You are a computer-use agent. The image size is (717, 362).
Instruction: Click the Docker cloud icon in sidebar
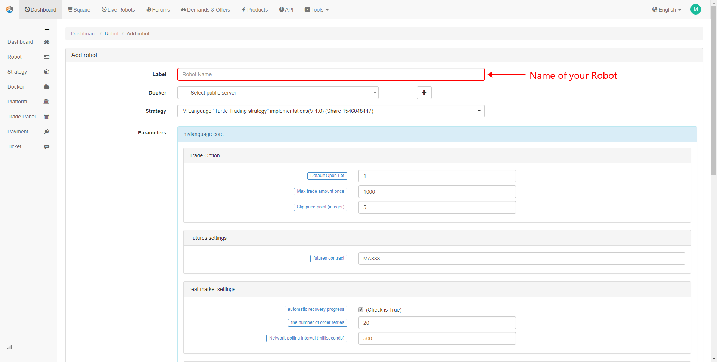[47, 87]
